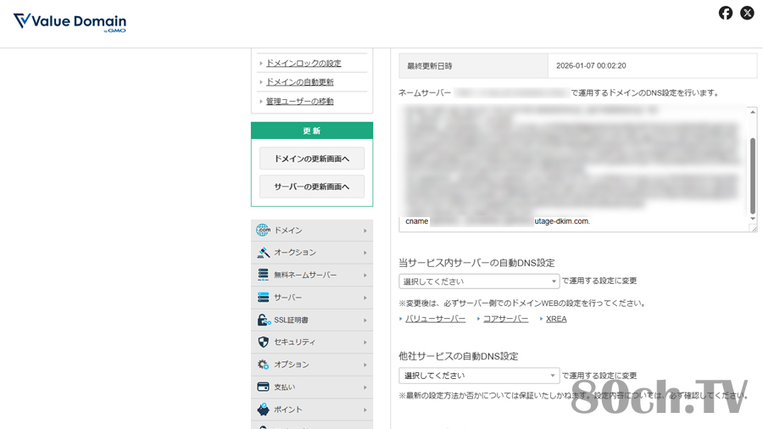Click the Value Domain logo
The image size is (763, 429).
coord(70,22)
